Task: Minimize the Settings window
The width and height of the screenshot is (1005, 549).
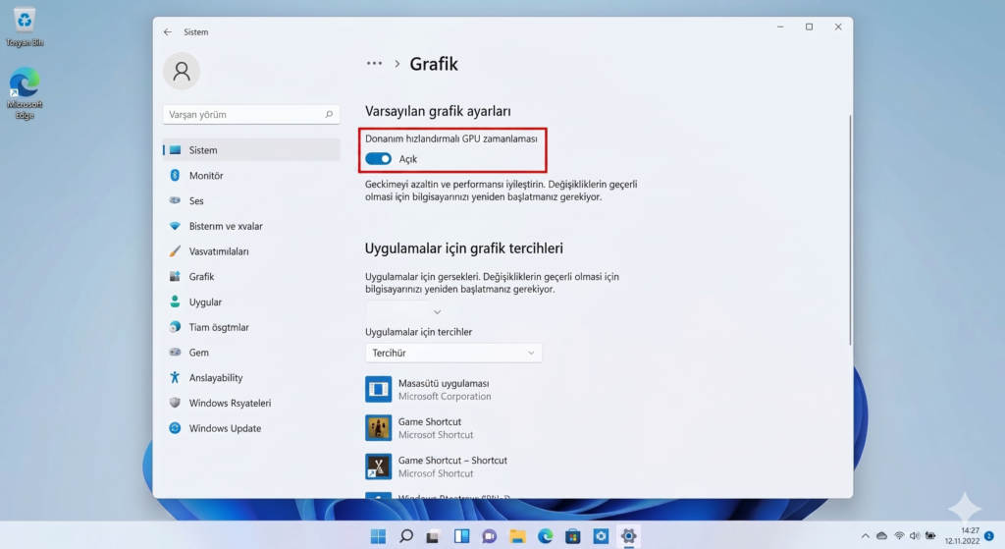Action: pyautogui.click(x=780, y=27)
